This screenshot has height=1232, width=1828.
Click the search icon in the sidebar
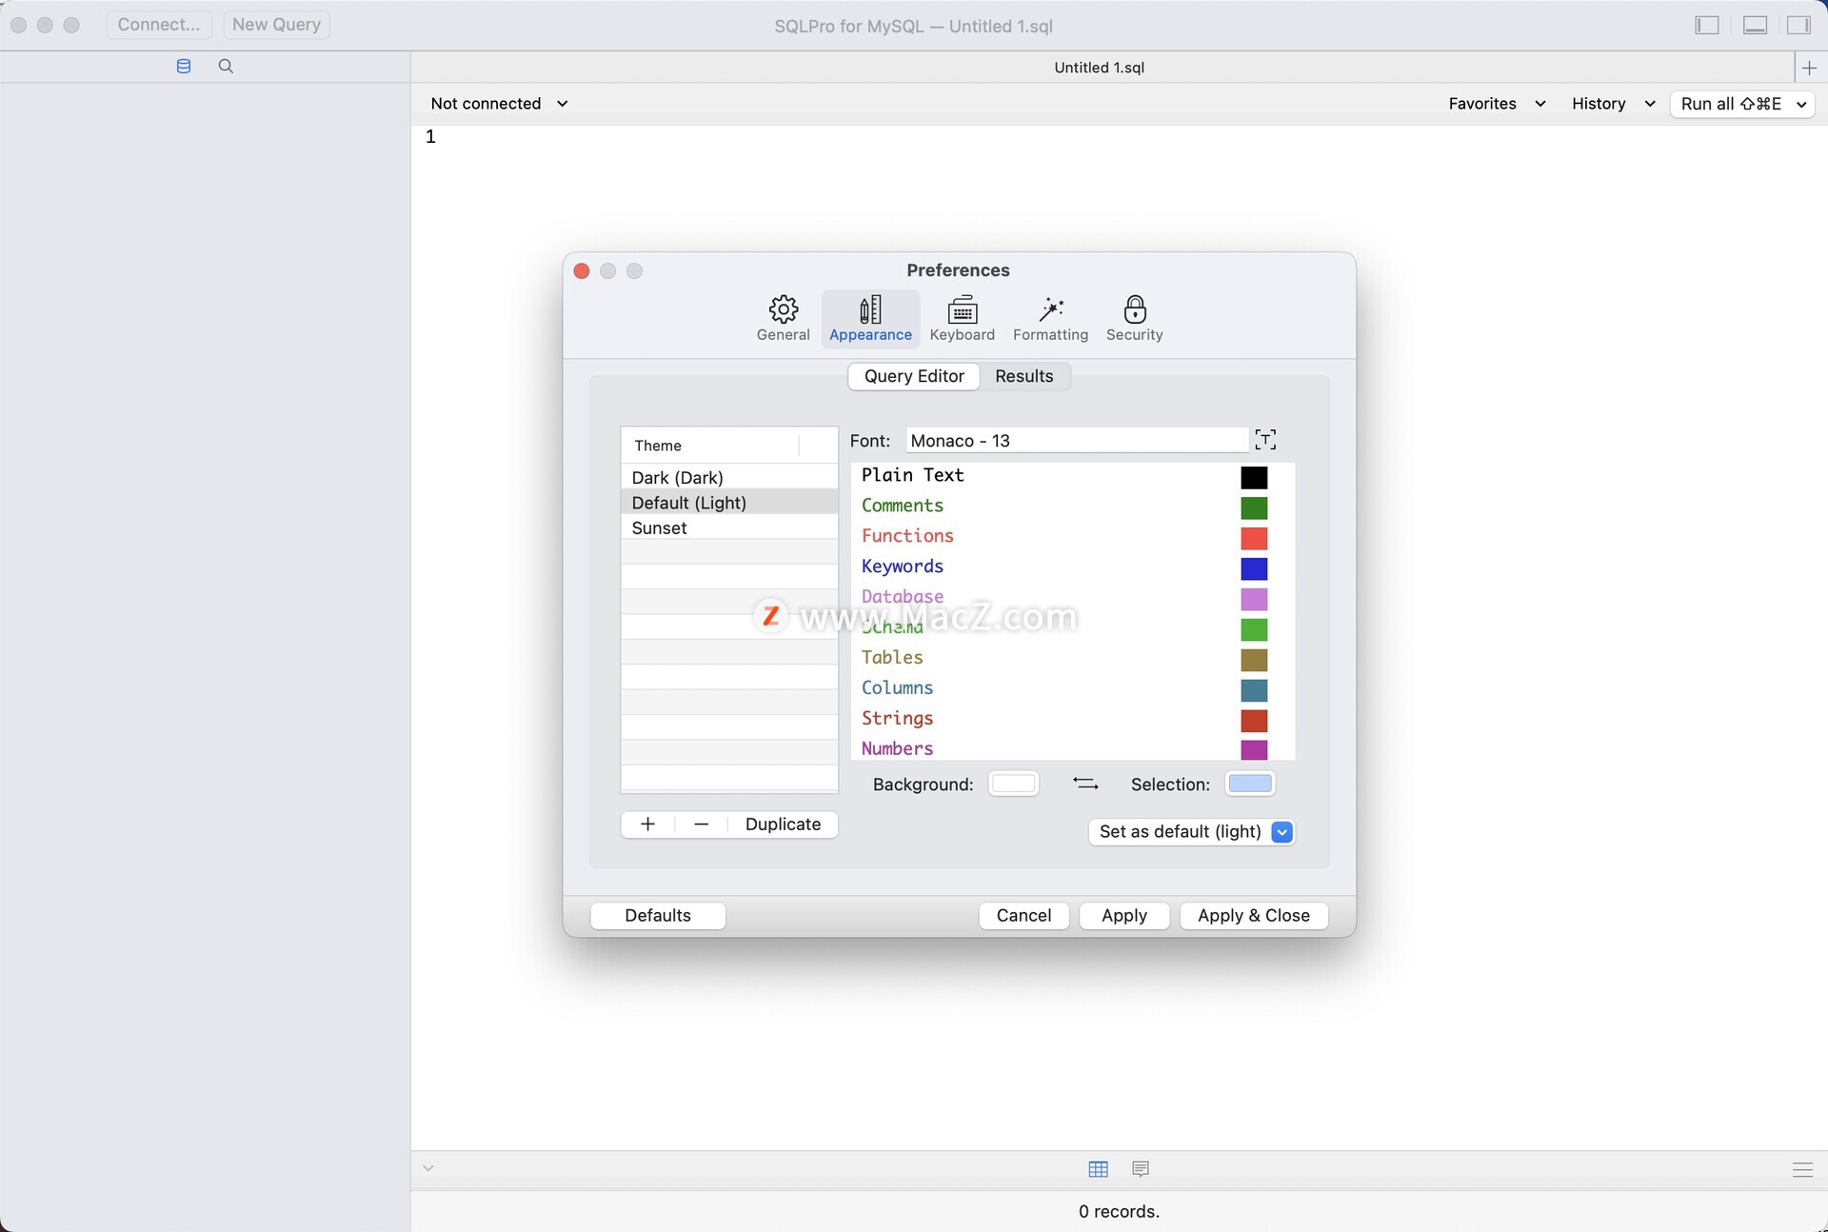[226, 67]
